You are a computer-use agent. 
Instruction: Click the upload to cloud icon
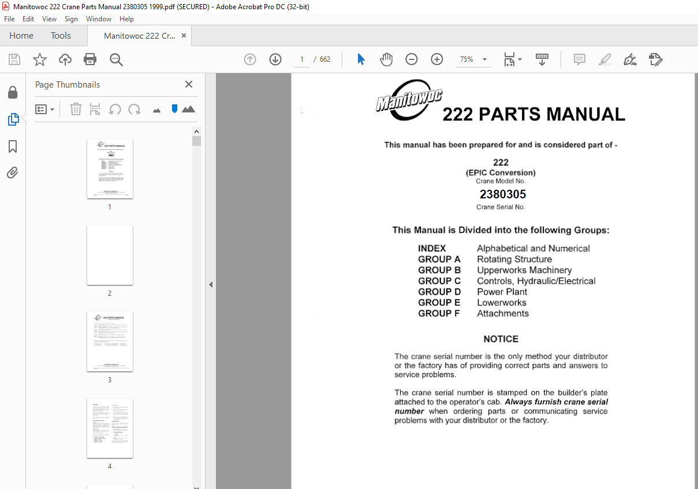65,59
